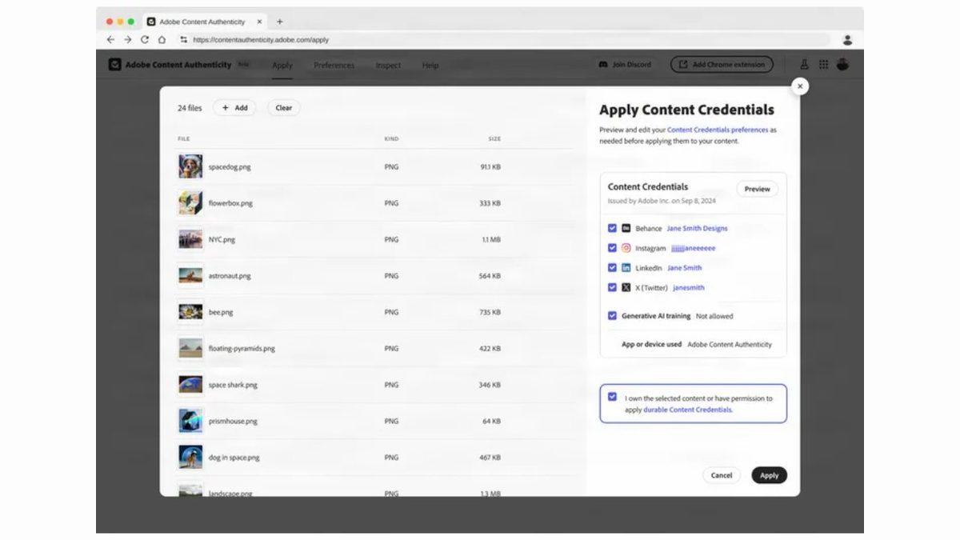Image resolution: width=960 pixels, height=540 pixels.
Task: Click the Apply button to apply credentials
Action: click(x=768, y=474)
